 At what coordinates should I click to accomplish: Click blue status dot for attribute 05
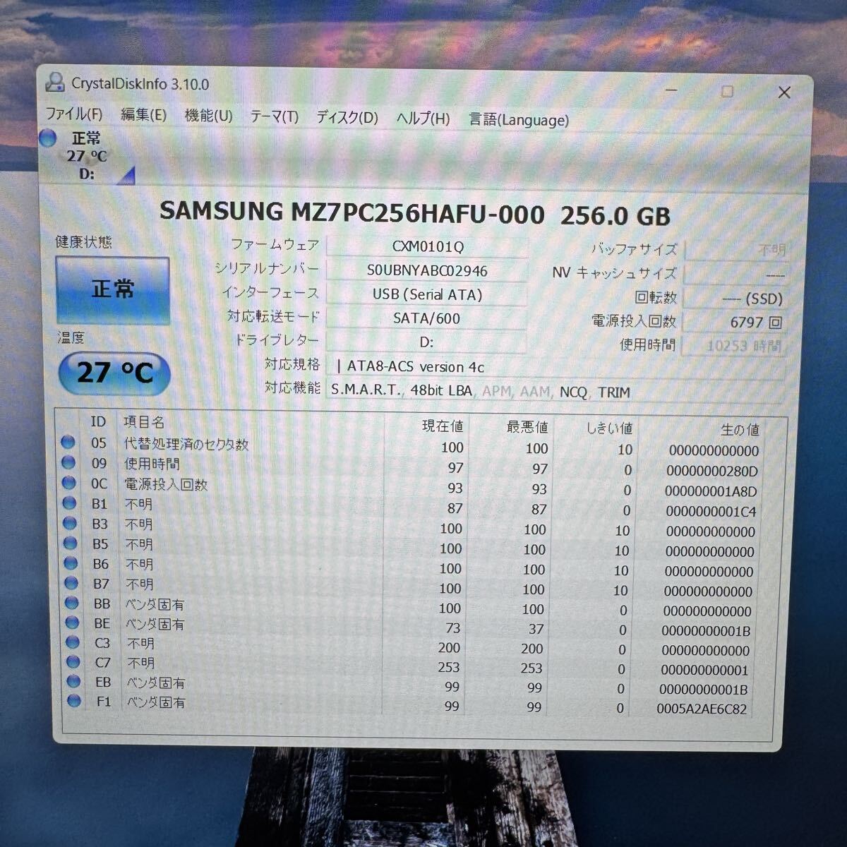[x=69, y=443]
